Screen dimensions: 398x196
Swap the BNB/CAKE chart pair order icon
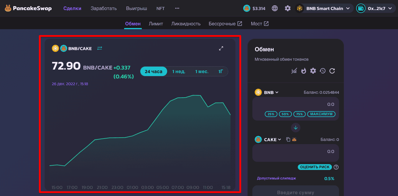pyautogui.click(x=100, y=48)
